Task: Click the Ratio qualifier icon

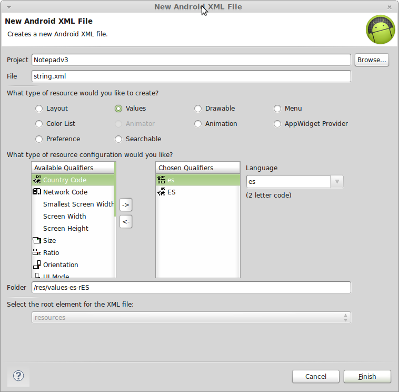Action: (x=37, y=252)
